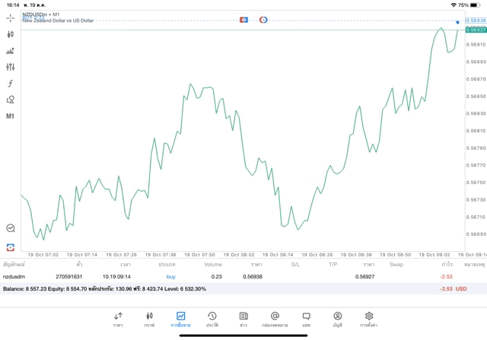Open the history tab with clock icon

click(x=212, y=319)
